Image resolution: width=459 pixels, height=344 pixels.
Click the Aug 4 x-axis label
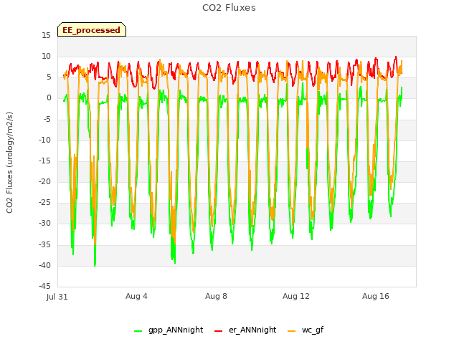tap(136, 296)
